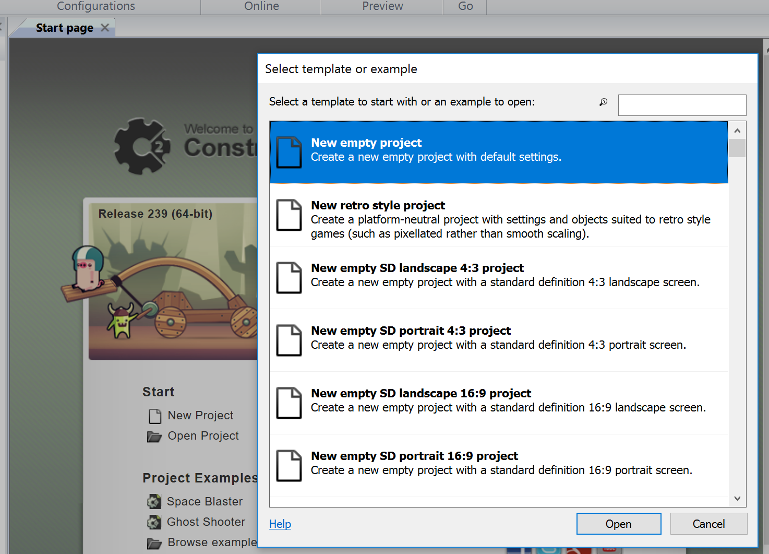The height and width of the screenshot is (554, 769).
Task: Click the search magnifier in the template dialog
Action: [x=604, y=102]
